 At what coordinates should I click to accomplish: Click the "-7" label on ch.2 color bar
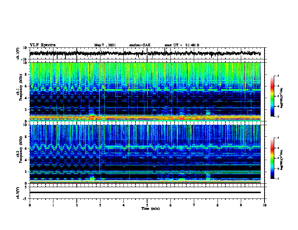tap(278, 179)
